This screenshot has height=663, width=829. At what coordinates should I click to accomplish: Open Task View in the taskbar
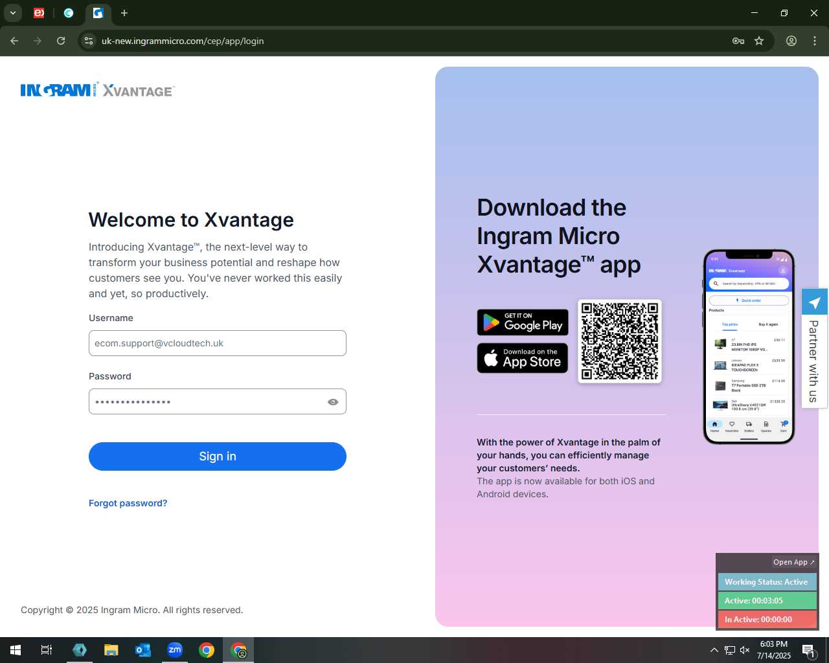point(47,650)
